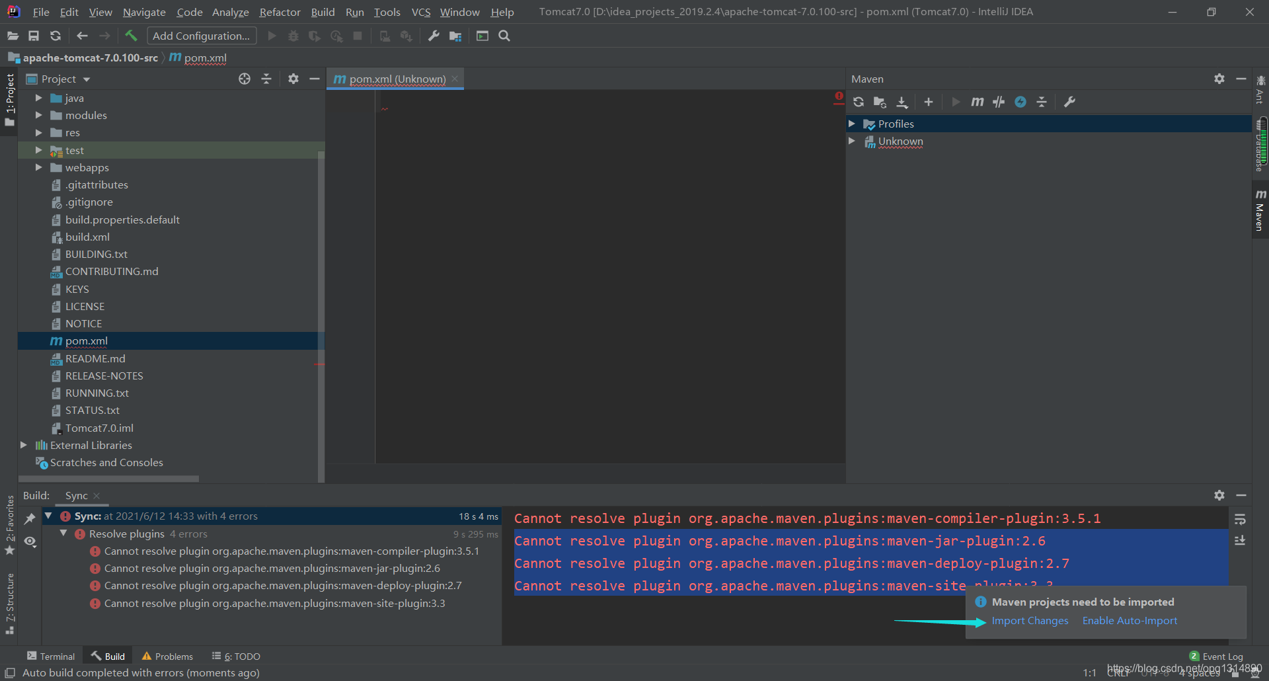Click the Save All toolbar icon
Viewport: 1269px width, 681px height.
(34, 36)
